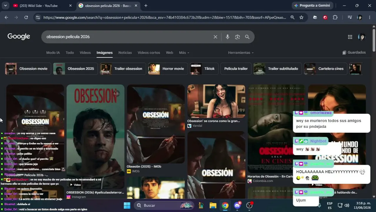
Task: Switch to the Videos results tab
Action: click(x=85, y=53)
